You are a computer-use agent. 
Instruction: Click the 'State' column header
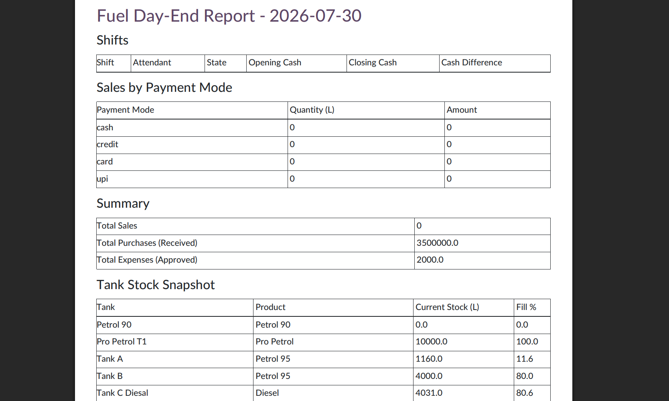click(217, 63)
